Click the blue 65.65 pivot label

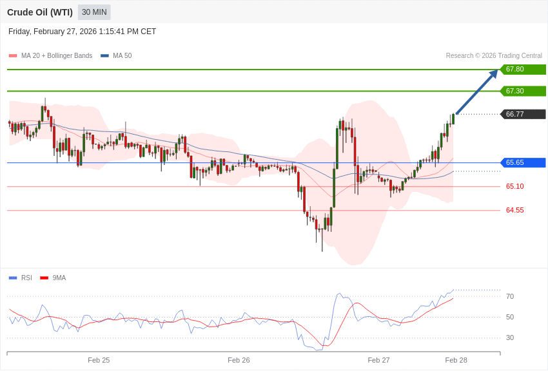point(523,163)
